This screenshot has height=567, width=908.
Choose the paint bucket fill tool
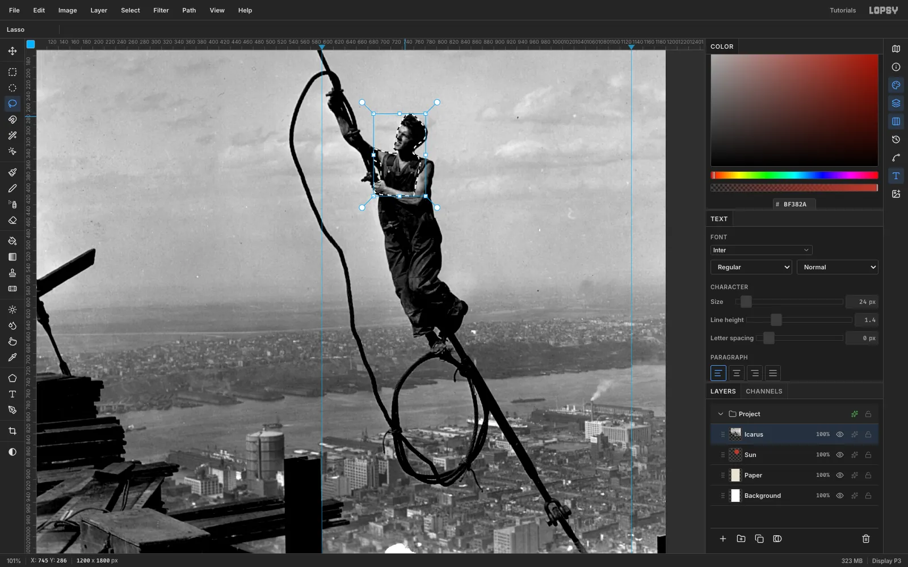pos(12,241)
